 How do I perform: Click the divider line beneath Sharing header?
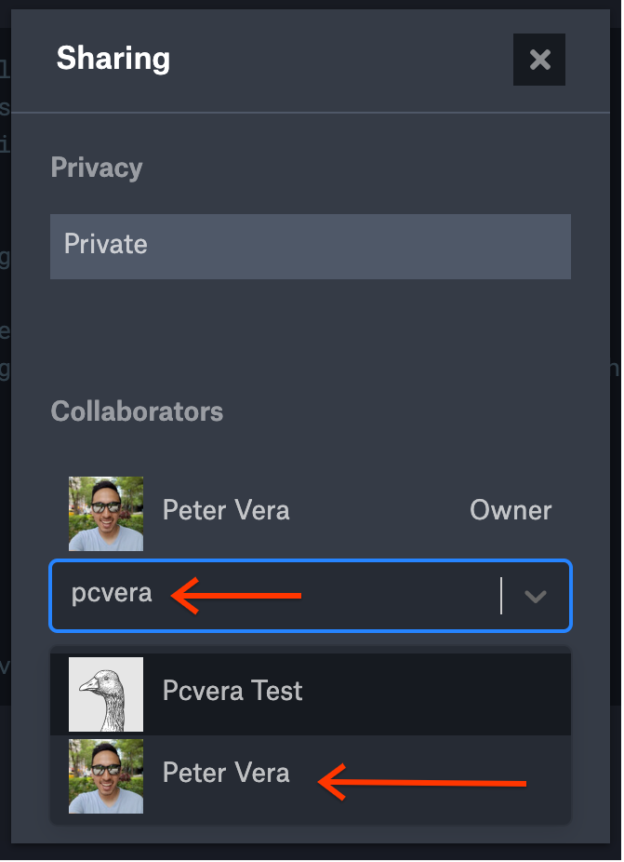311,113
